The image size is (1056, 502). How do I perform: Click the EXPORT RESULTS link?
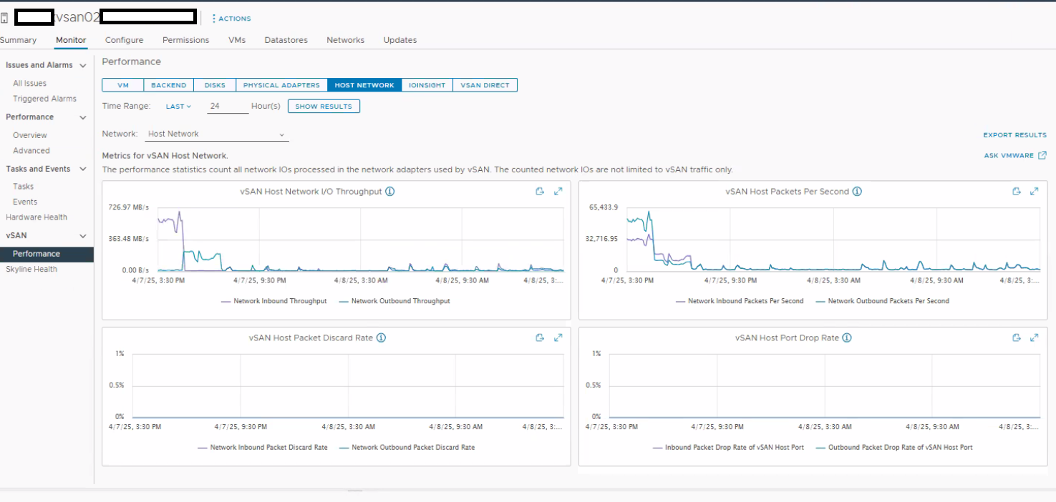point(1014,135)
